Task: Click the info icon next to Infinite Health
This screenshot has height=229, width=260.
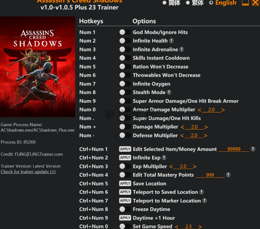Action: (x=171, y=41)
